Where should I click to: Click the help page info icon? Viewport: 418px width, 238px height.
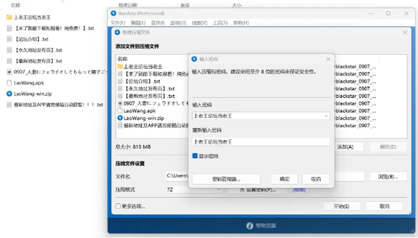coord(249,226)
